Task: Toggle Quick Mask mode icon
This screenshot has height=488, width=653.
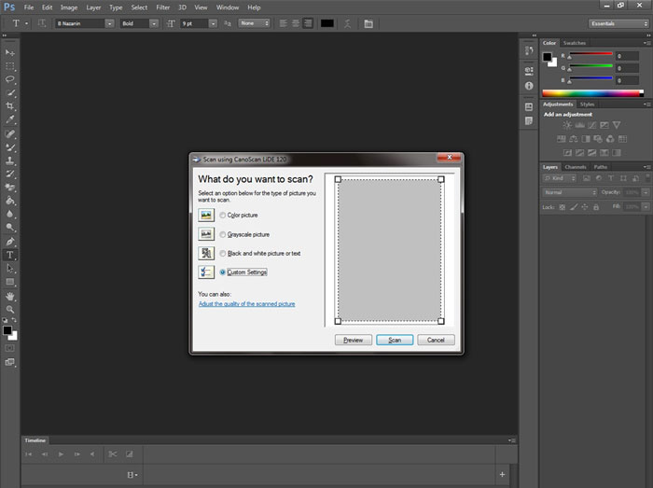Action: (9, 348)
